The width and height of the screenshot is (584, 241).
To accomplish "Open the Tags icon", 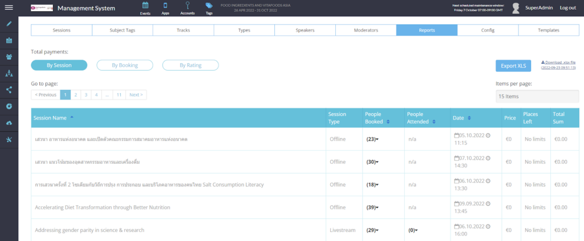I will pyautogui.click(x=209, y=5).
